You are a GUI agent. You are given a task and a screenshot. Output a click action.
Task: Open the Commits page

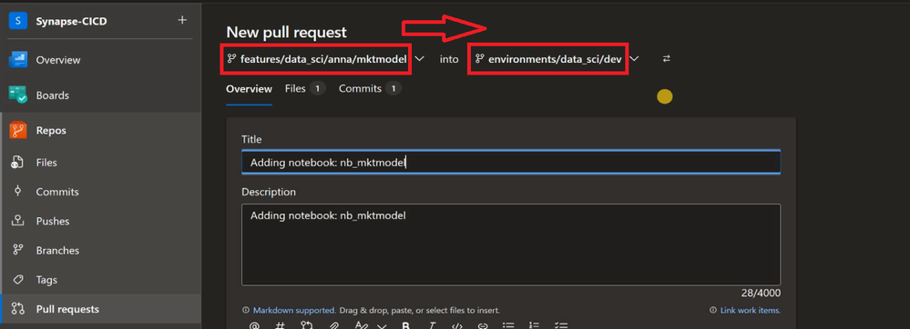56,192
